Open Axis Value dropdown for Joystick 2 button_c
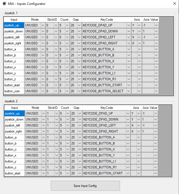The height and width of the screenshot is (194, 179). coord(155,149)
